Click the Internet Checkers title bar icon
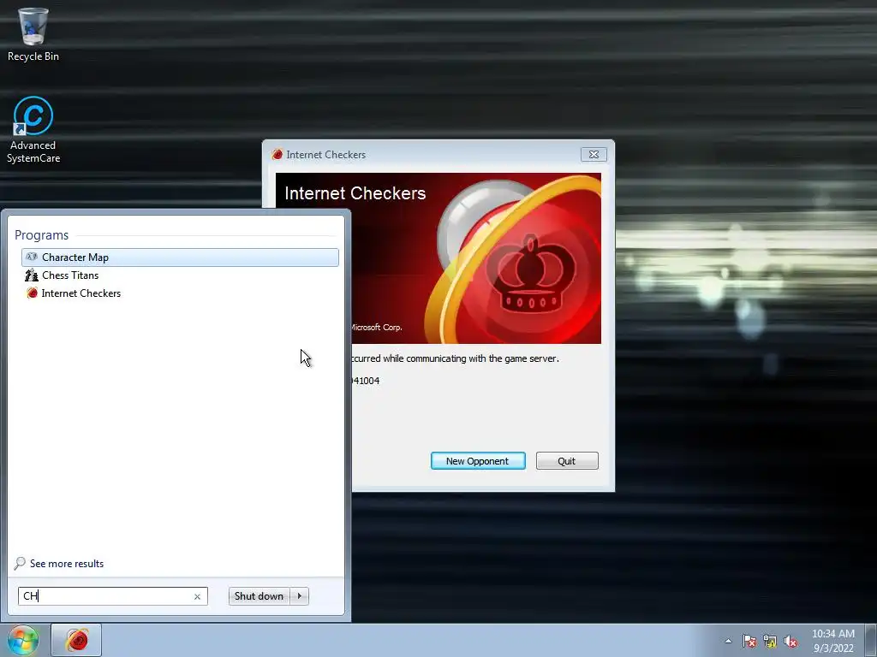 click(277, 155)
